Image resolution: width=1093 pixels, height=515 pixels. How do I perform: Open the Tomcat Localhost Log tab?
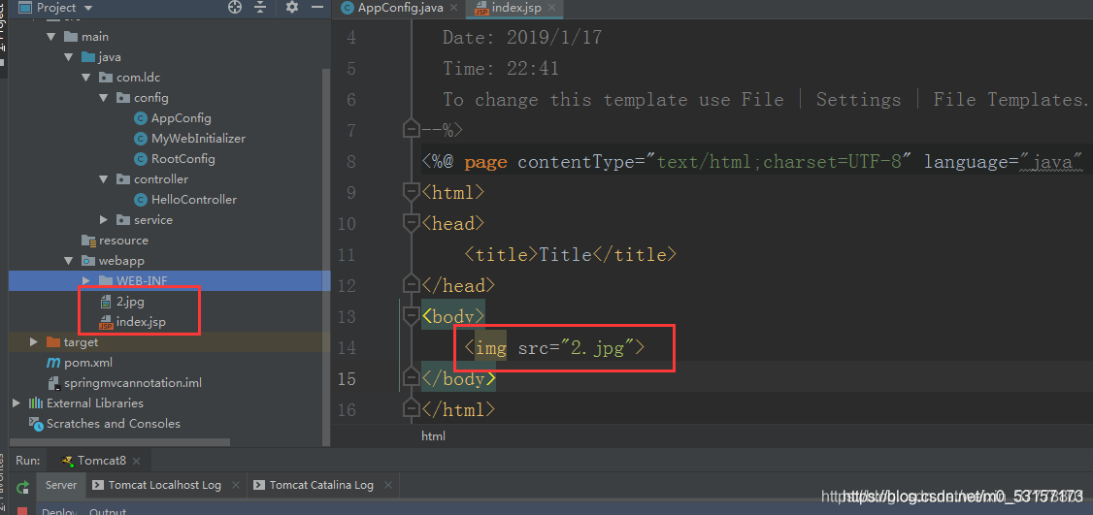click(164, 485)
